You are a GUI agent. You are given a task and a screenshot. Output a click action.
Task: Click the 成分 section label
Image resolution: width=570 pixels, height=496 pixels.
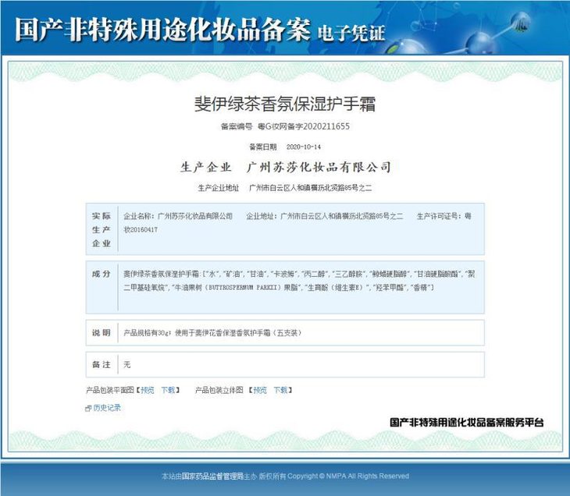click(102, 275)
